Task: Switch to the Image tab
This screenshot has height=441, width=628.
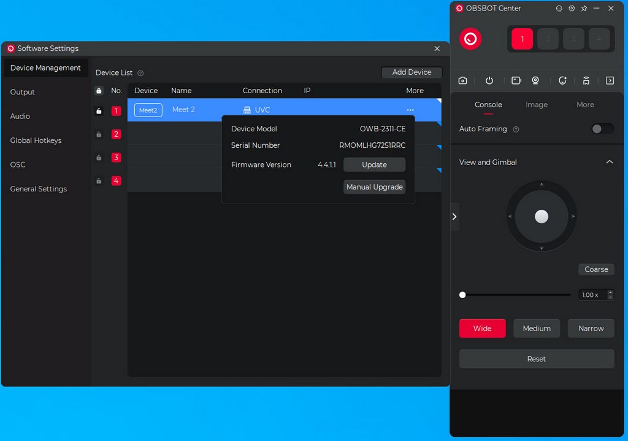Action: coord(537,105)
